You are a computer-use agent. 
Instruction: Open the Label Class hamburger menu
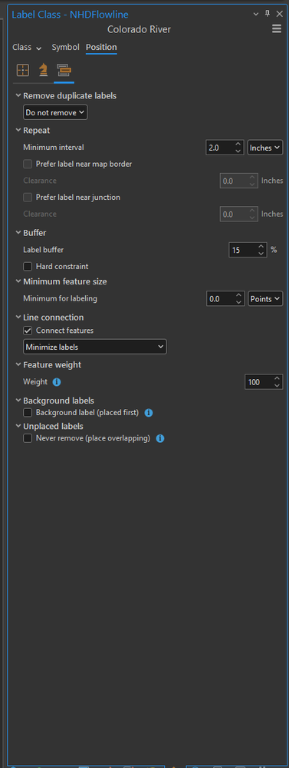click(277, 29)
